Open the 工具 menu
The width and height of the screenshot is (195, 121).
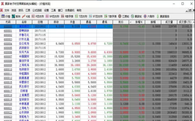pyautogui.click(x=53, y=10)
